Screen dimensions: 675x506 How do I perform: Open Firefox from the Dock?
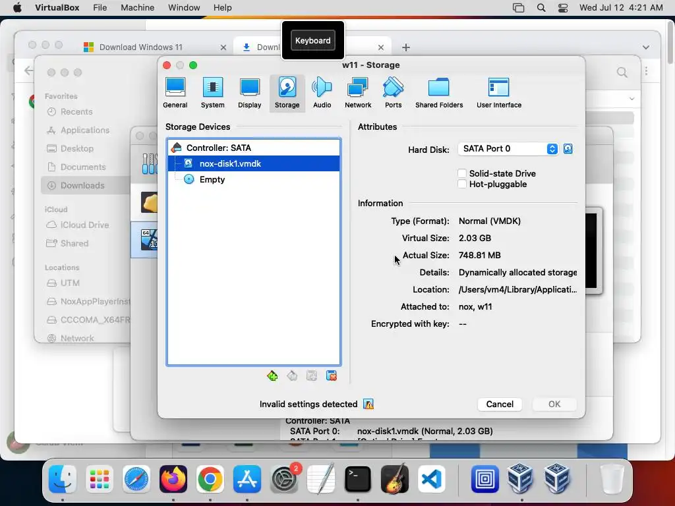(173, 479)
